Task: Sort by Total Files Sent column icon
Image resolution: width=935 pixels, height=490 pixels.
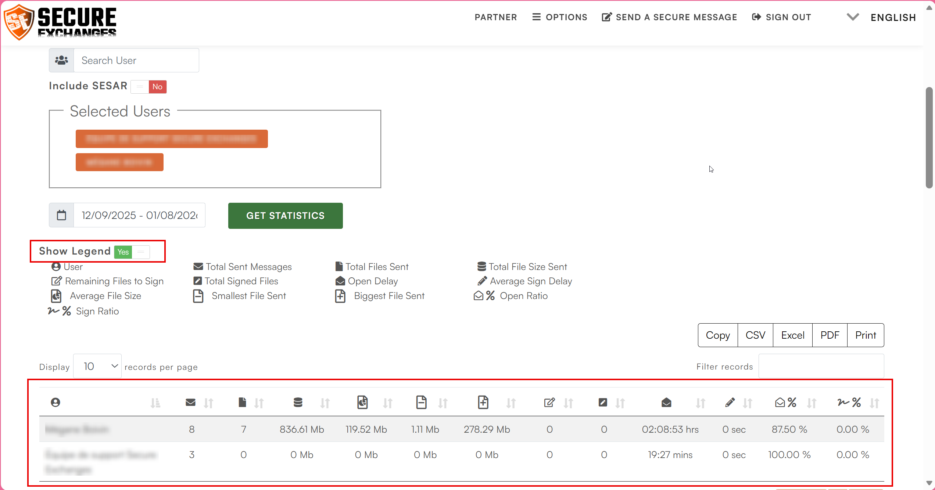Action: tap(242, 403)
